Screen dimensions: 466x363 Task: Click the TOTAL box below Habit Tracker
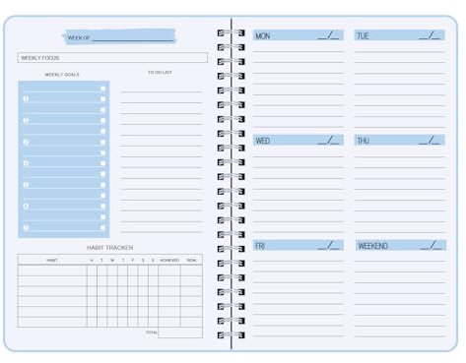click(x=180, y=333)
